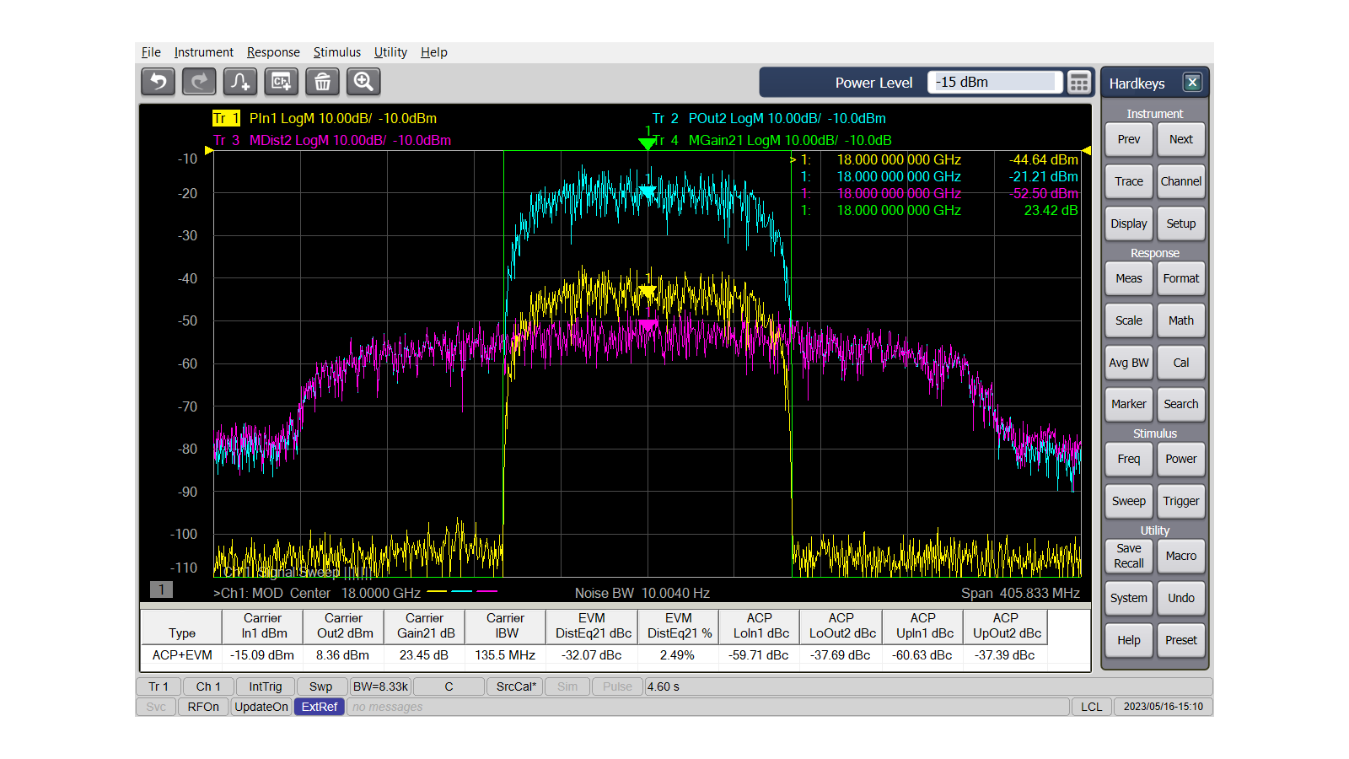Open the File menu
The width and height of the screenshot is (1349, 759).
coord(151,52)
